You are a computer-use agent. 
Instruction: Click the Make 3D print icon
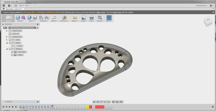pyautogui.click(x=91, y=18)
